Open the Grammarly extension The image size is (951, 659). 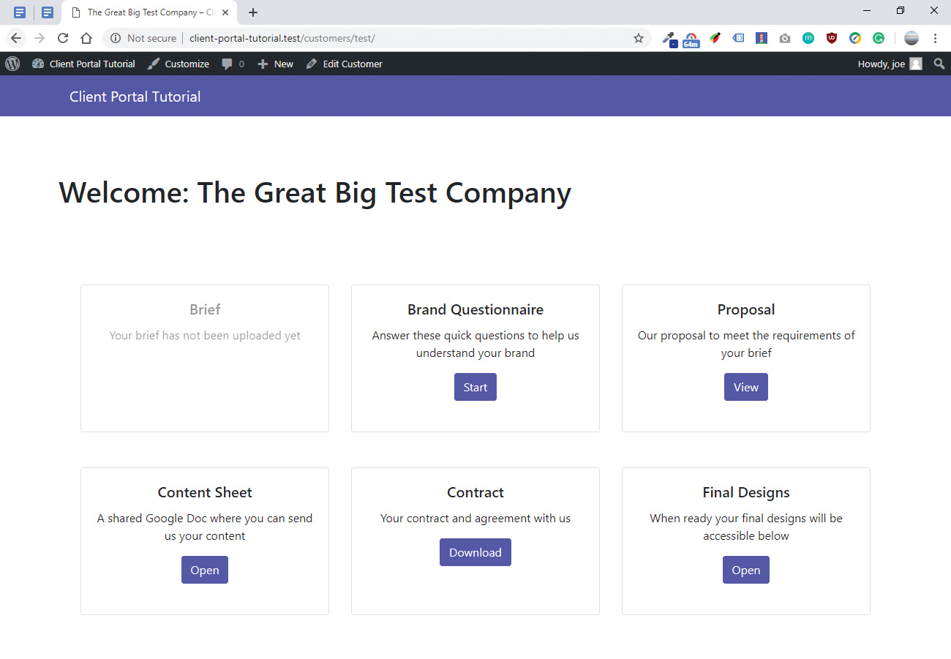(879, 37)
